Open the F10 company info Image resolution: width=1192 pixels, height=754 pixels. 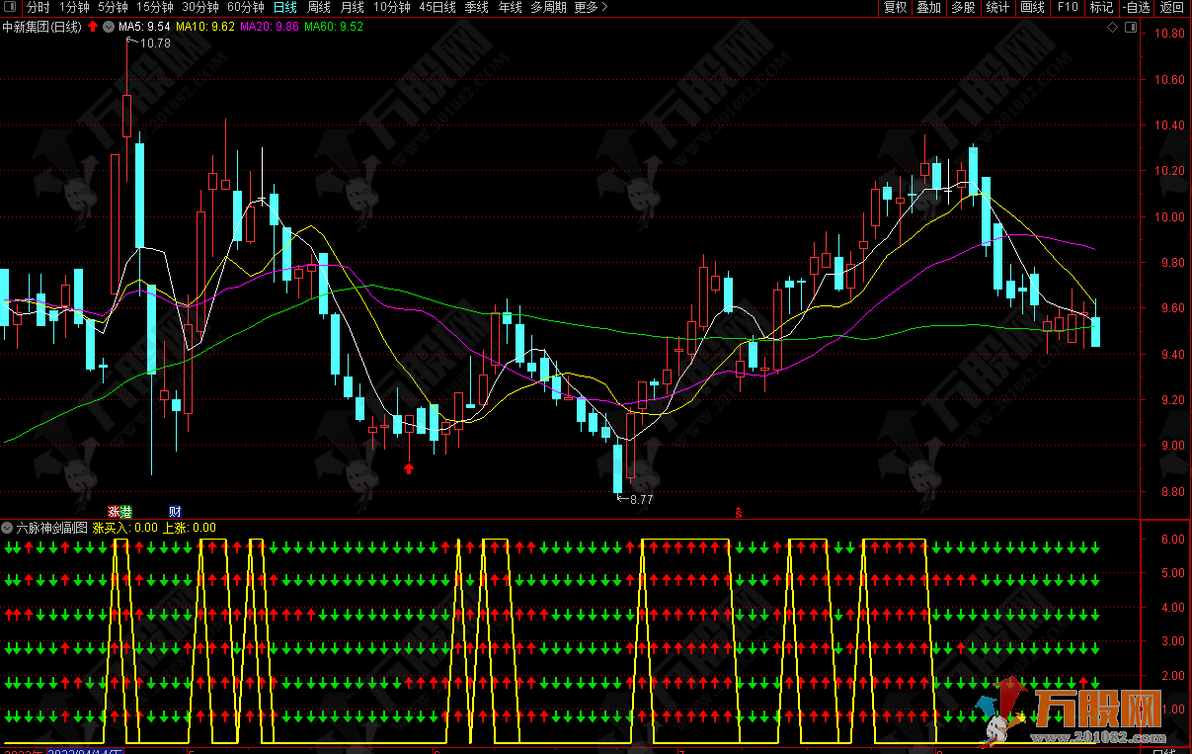1068,7
